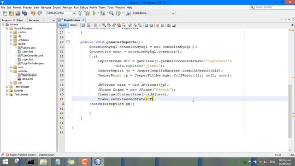
Task: Toggle the History view button
Action: (x=74, y=25)
